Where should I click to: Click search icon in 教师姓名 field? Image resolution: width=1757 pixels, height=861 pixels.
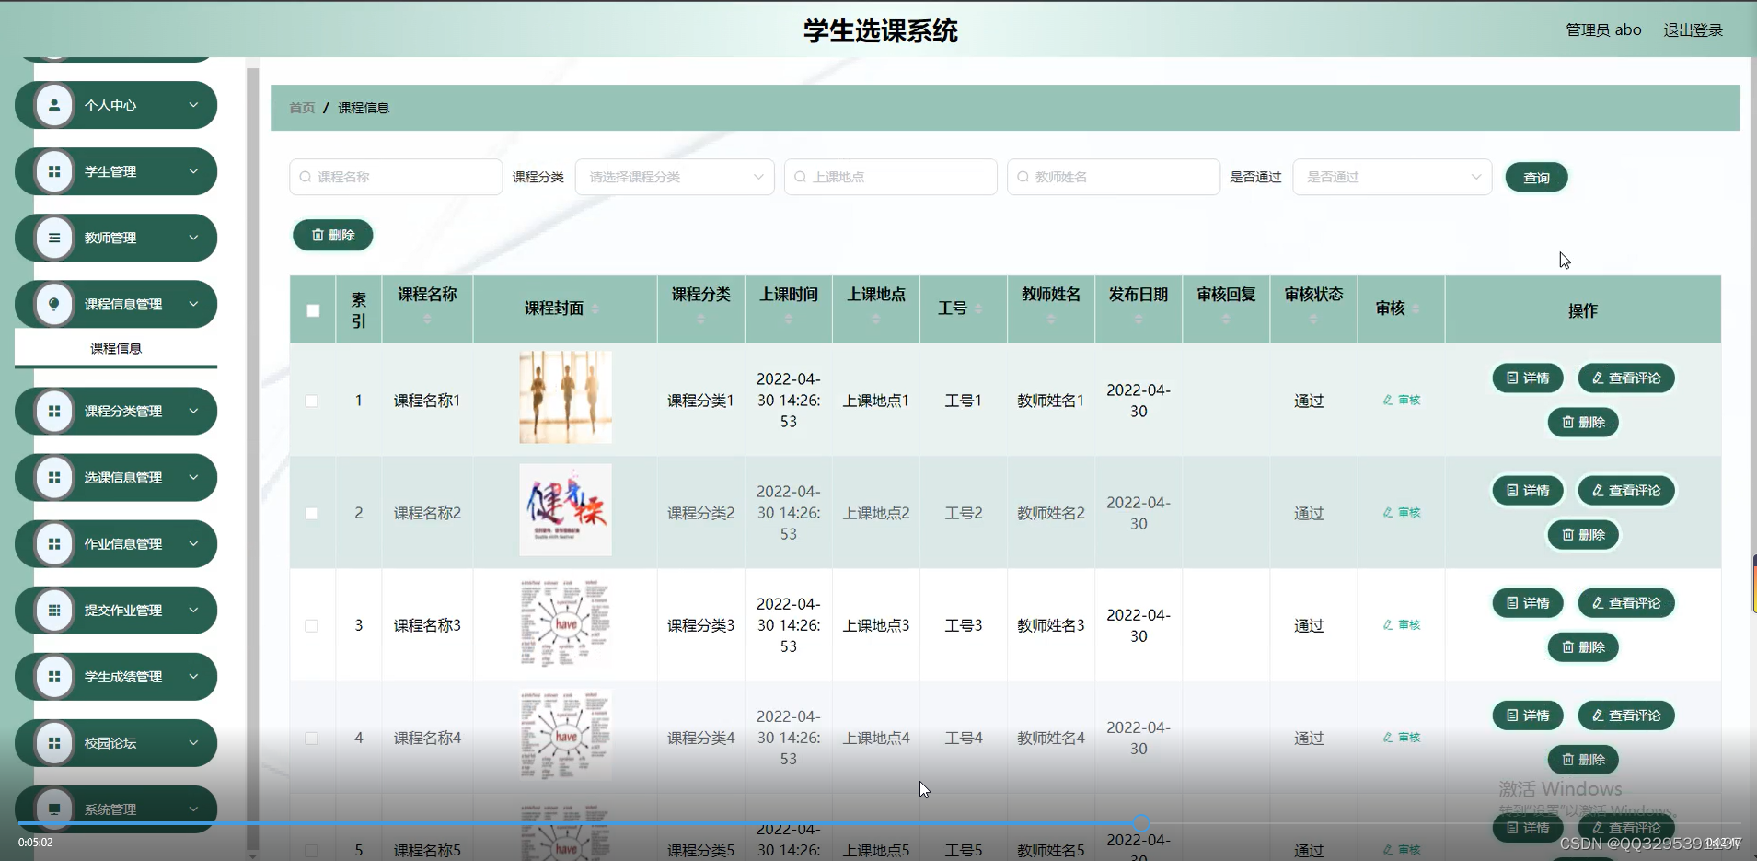1023,177
